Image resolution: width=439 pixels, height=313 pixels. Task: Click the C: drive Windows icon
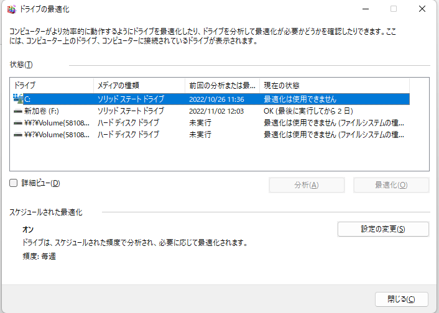click(18, 99)
